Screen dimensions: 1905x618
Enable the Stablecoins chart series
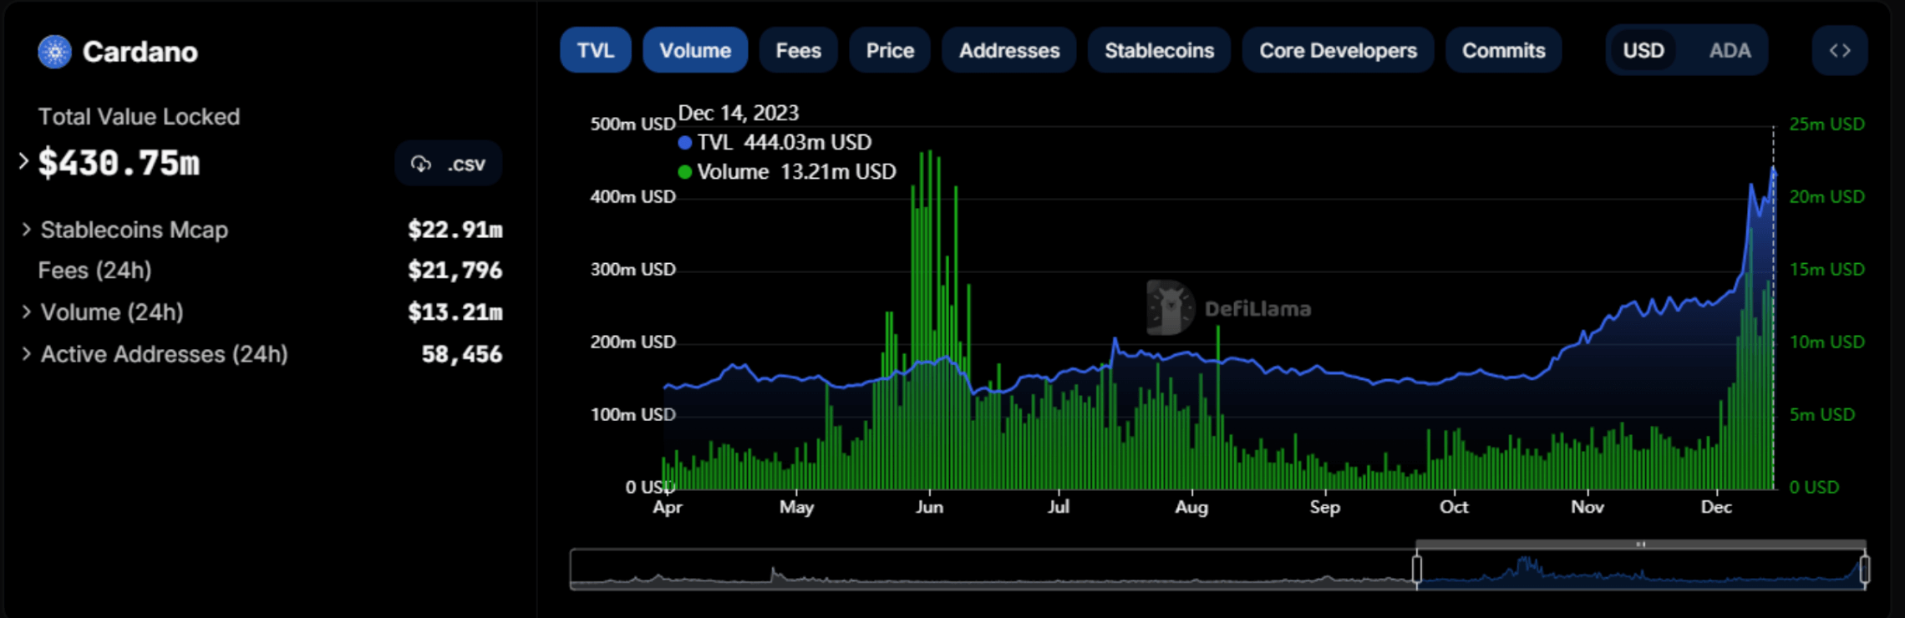coord(1159,50)
